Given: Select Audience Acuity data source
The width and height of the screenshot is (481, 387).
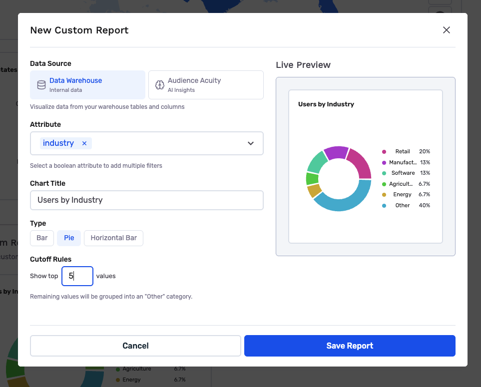Looking at the screenshot, I should pos(206,85).
